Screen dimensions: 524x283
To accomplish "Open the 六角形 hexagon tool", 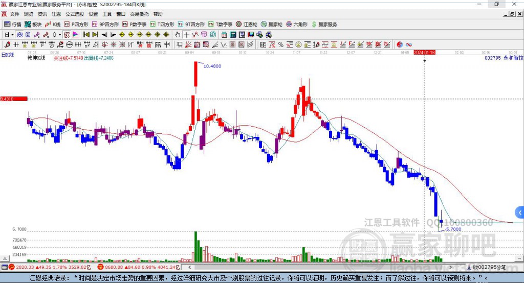I will (x=297, y=25).
